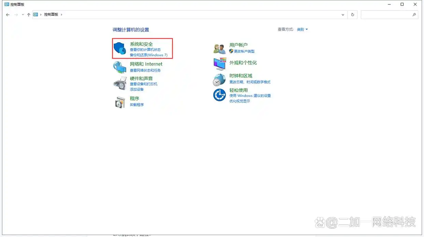Click 卸载程序 under 程序
This screenshot has width=424, height=237.
click(137, 105)
